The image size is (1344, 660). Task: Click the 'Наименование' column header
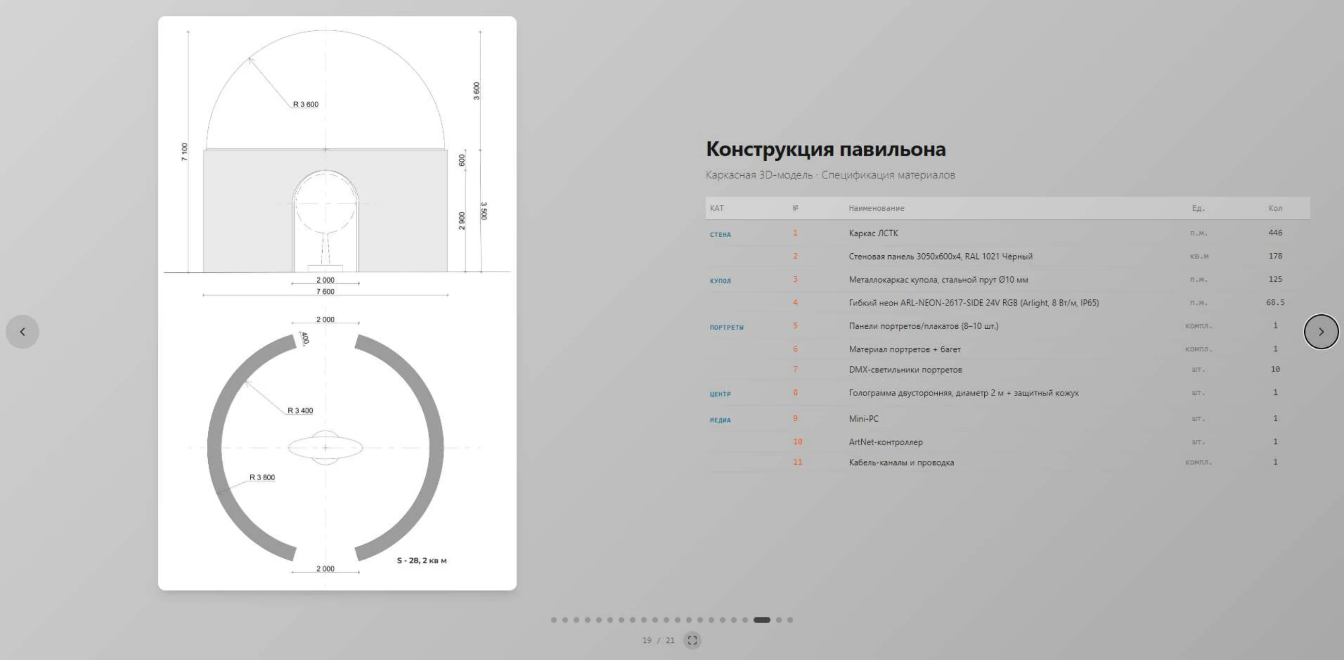click(876, 208)
